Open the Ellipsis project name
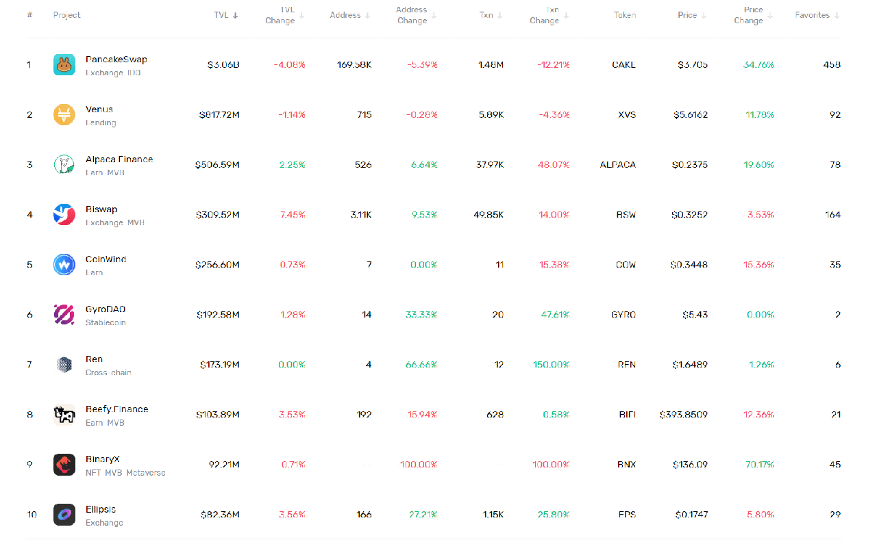 tap(101, 509)
